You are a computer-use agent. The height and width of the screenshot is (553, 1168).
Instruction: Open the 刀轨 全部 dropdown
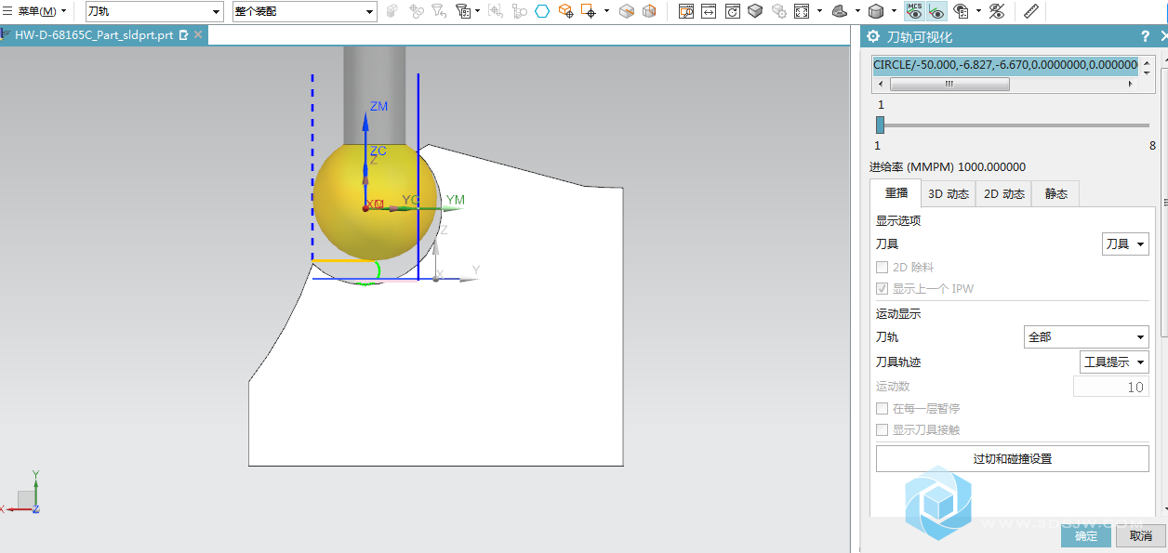[1086, 337]
